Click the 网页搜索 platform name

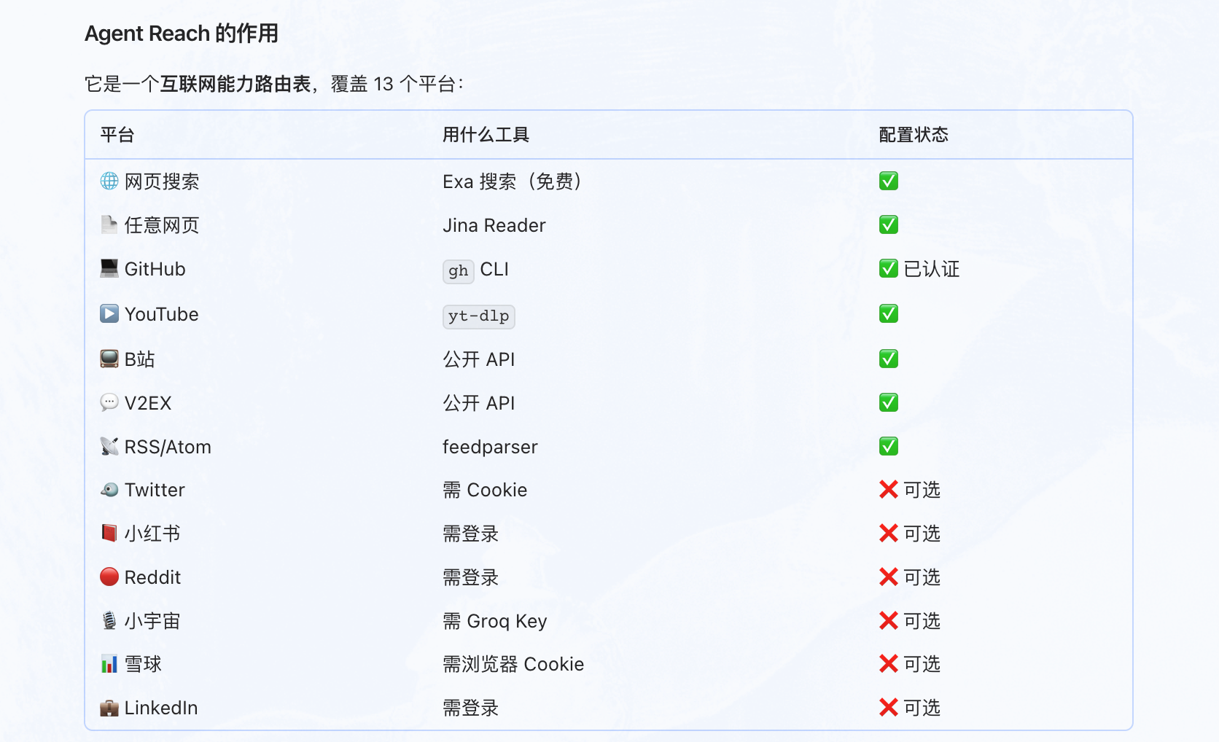pyautogui.click(x=162, y=181)
